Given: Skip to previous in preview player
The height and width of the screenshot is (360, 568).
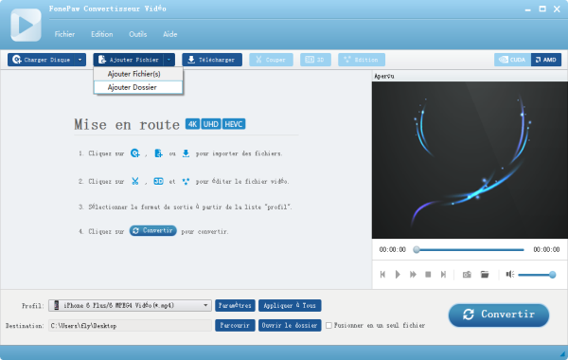Looking at the screenshot, I should (382, 275).
